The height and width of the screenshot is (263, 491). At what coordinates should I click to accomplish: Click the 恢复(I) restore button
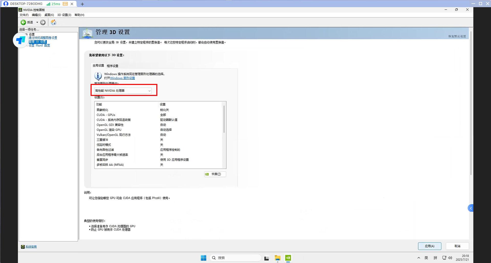215,174
